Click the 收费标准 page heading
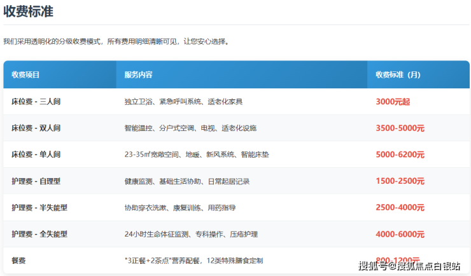 click(x=30, y=11)
